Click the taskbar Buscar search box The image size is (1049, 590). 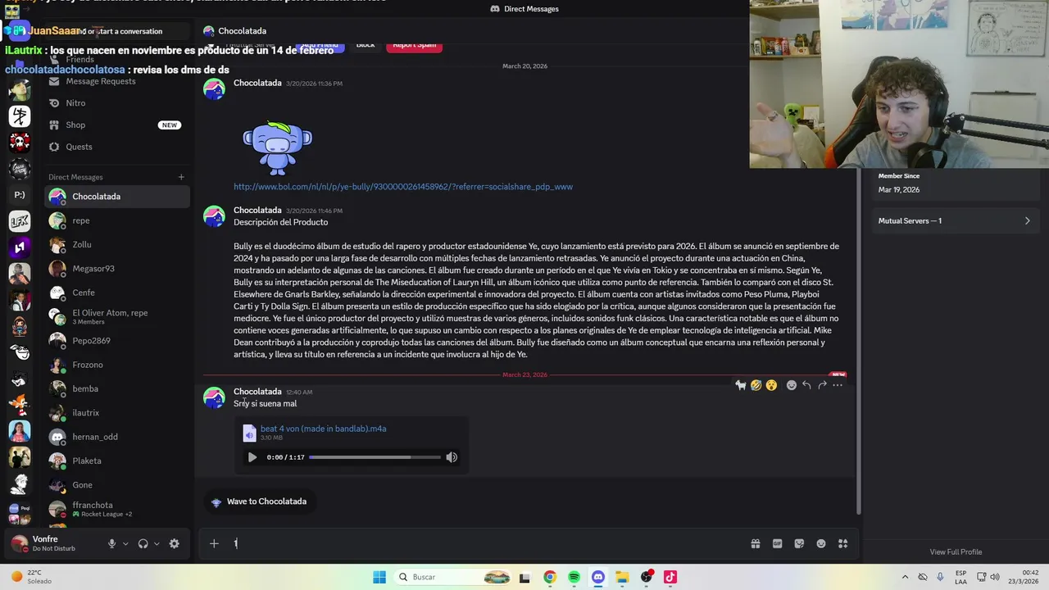click(452, 577)
